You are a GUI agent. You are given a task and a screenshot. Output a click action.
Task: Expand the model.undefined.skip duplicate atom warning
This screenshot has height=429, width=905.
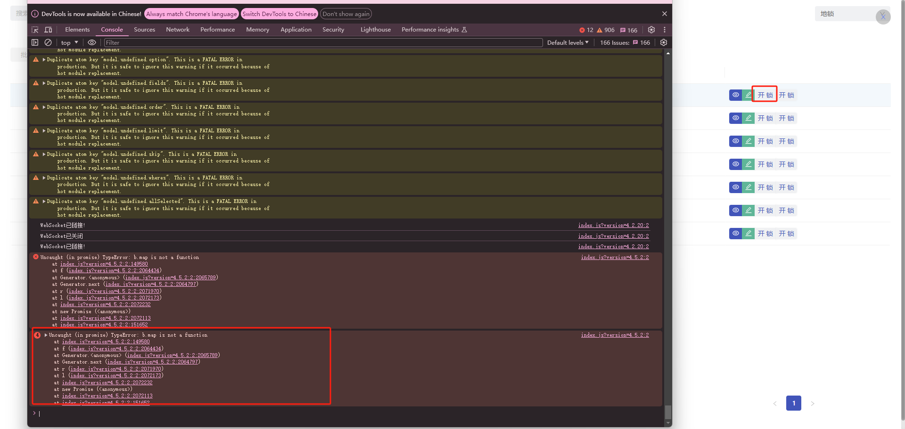44,154
